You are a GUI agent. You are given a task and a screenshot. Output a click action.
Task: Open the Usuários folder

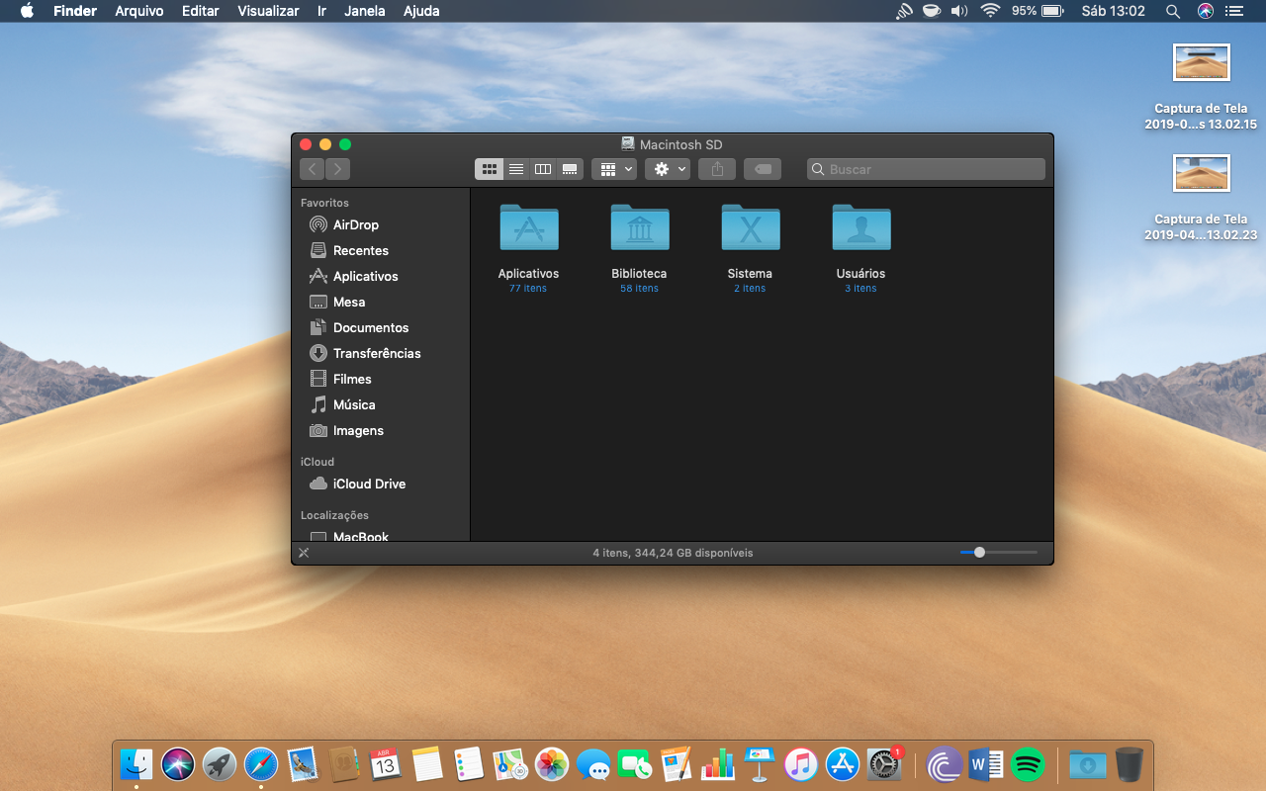coord(860,228)
